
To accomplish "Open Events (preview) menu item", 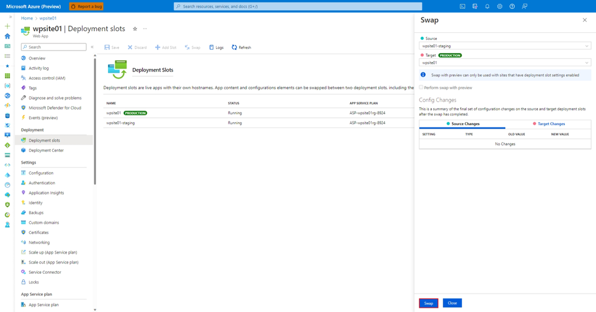I will coord(43,118).
